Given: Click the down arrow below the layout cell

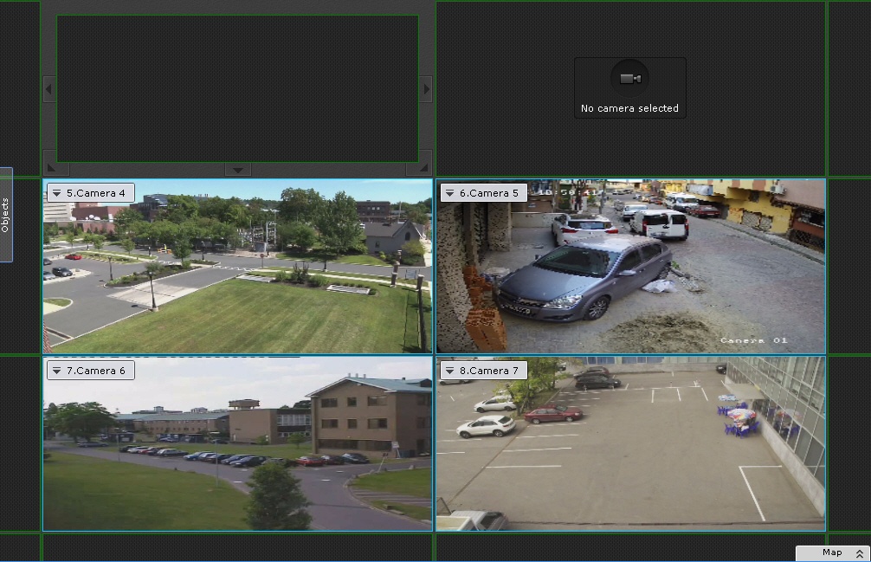Looking at the screenshot, I should (237, 170).
